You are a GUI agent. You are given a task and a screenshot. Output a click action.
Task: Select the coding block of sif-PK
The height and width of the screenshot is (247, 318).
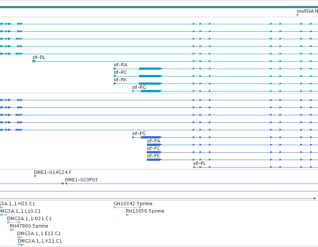click(154, 160)
